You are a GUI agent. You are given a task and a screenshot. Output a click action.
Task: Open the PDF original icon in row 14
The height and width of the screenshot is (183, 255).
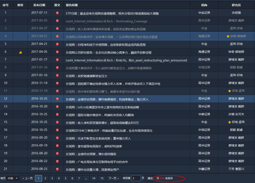point(57,114)
